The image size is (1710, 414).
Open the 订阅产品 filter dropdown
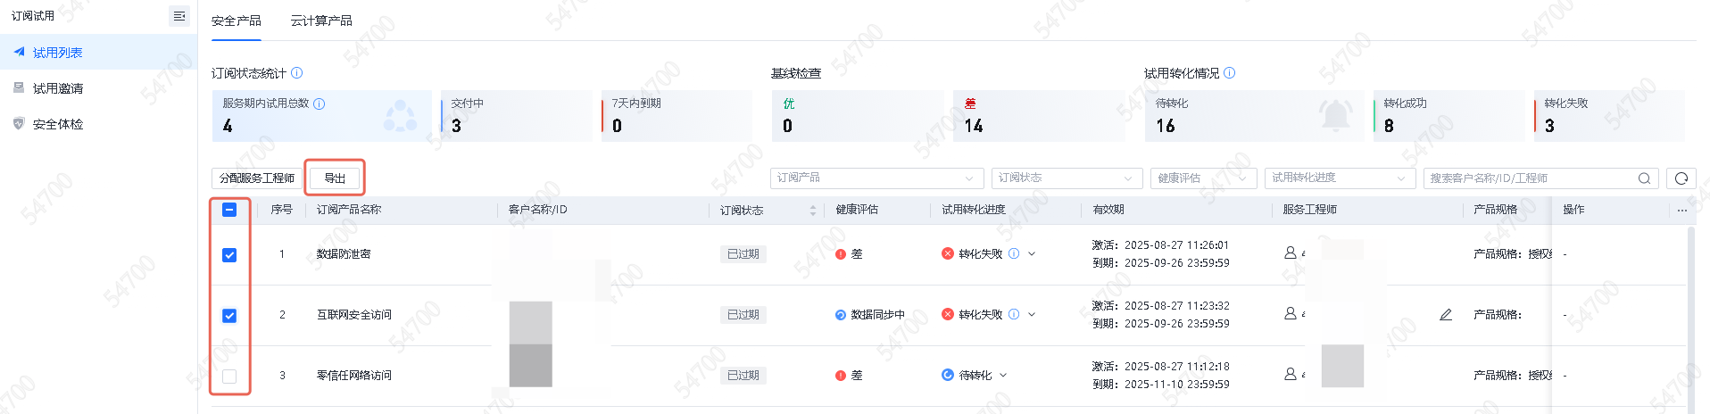pos(876,178)
